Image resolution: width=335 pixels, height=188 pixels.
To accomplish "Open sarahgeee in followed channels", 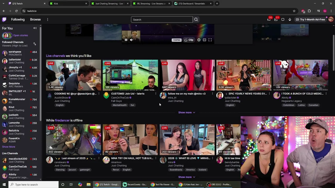I will 20,53.
